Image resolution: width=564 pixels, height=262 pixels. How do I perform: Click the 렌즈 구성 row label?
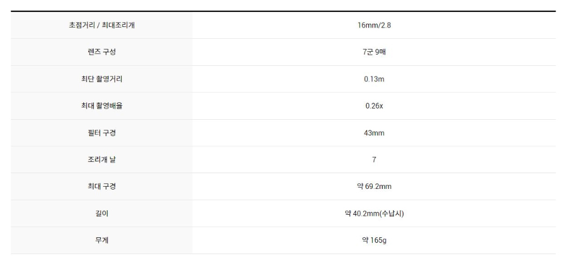[x=102, y=52]
